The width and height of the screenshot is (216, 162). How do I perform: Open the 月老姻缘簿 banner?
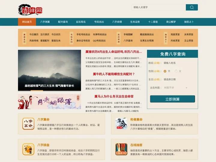(49, 102)
